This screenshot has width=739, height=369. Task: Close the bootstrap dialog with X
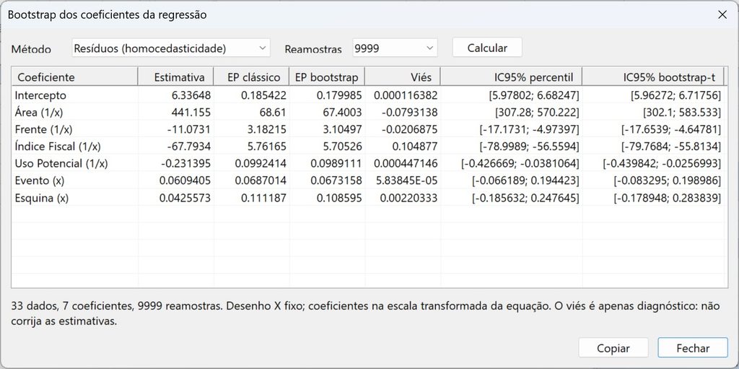(x=722, y=14)
